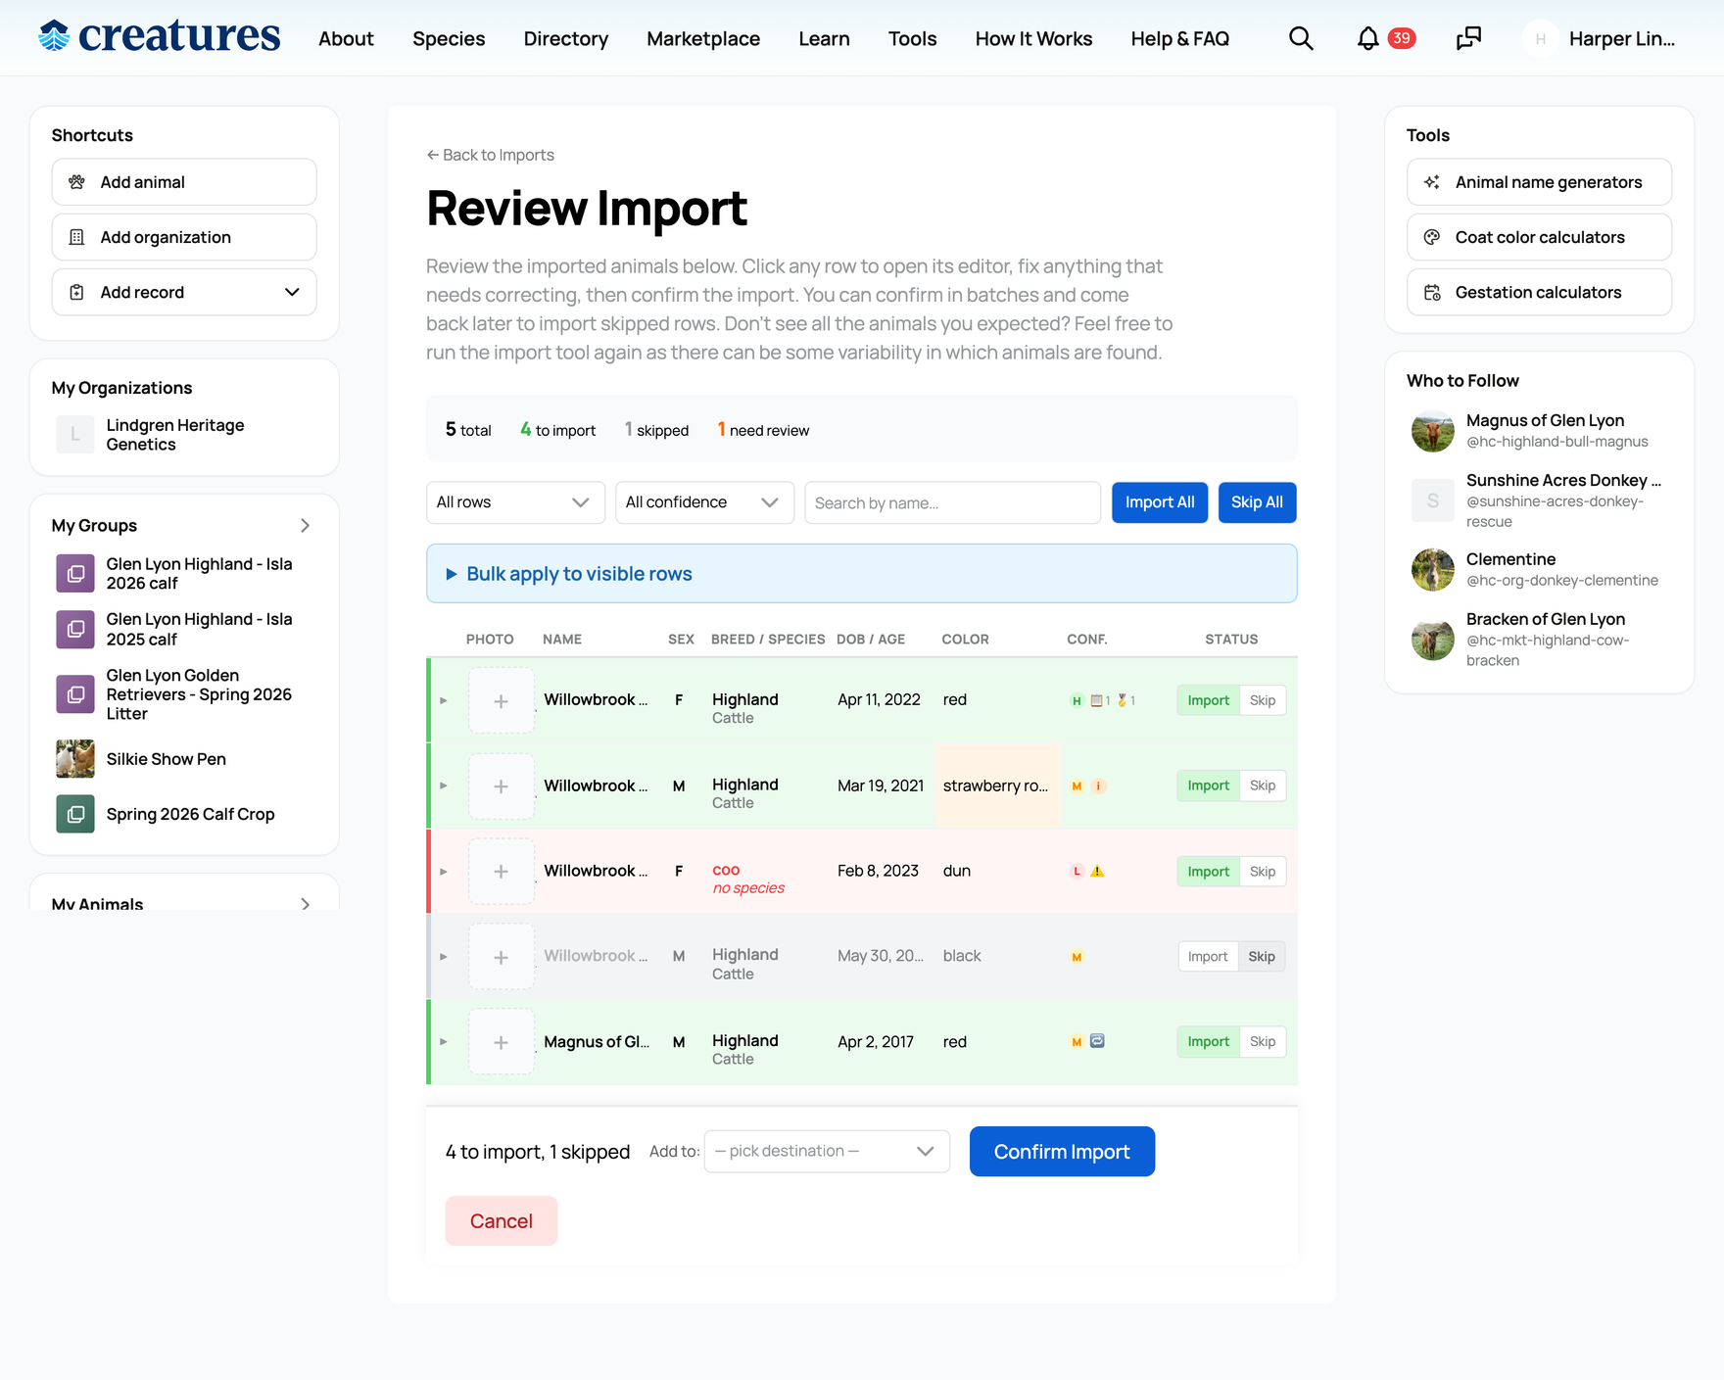Click the creatures logo
1724x1380 pixels.
coord(159,36)
